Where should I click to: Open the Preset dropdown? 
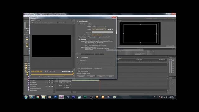coord(99,29)
